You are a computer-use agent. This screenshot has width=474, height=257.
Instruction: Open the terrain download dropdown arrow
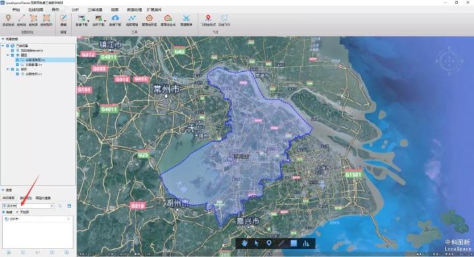tap(105, 20)
